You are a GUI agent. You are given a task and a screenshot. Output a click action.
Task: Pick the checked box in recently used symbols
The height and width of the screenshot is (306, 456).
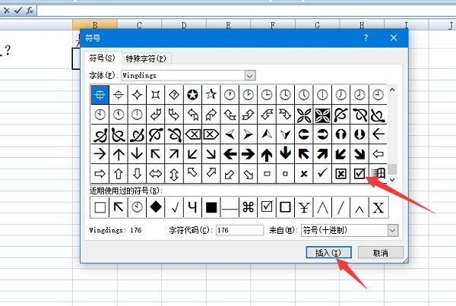[x=267, y=207]
